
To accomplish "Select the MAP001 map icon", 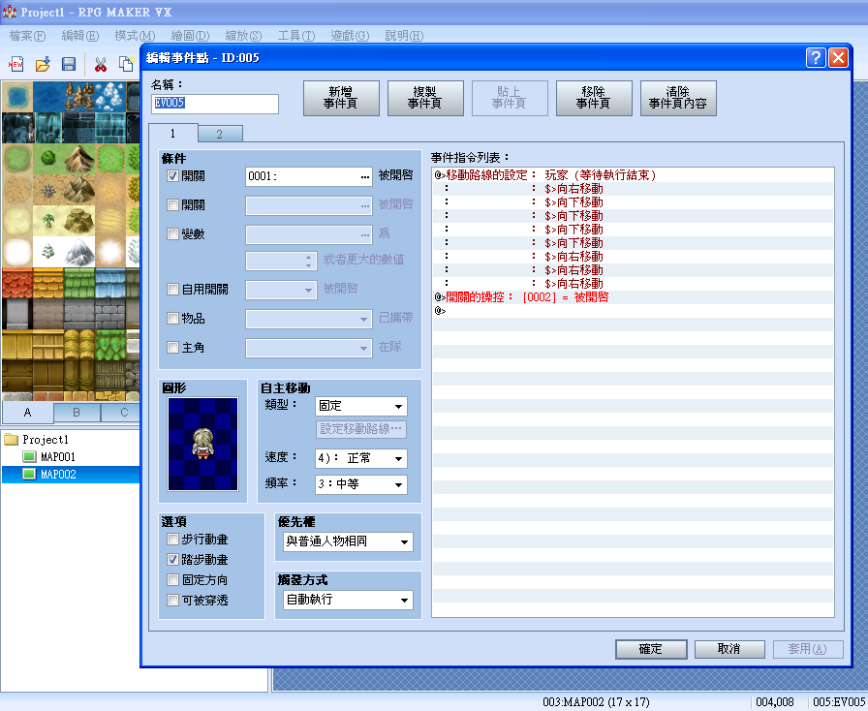I will 29,457.
